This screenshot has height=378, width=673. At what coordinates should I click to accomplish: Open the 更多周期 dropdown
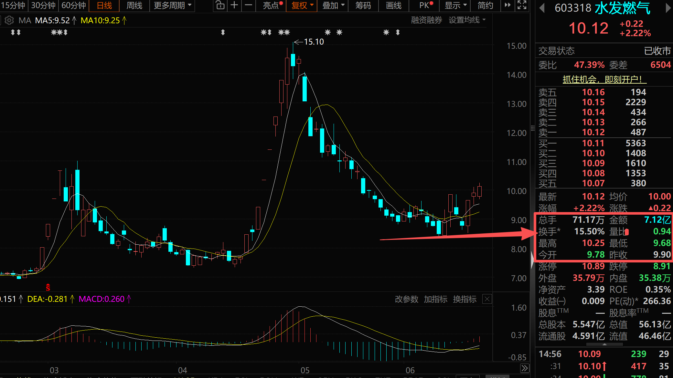click(172, 5)
